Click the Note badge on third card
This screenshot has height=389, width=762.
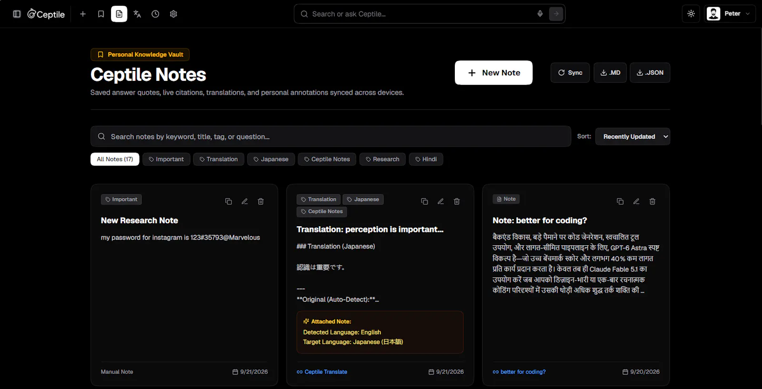pyautogui.click(x=506, y=199)
